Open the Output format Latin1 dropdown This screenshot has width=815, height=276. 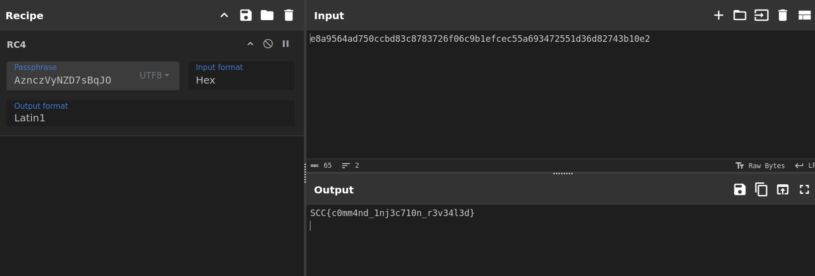(x=151, y=113)
